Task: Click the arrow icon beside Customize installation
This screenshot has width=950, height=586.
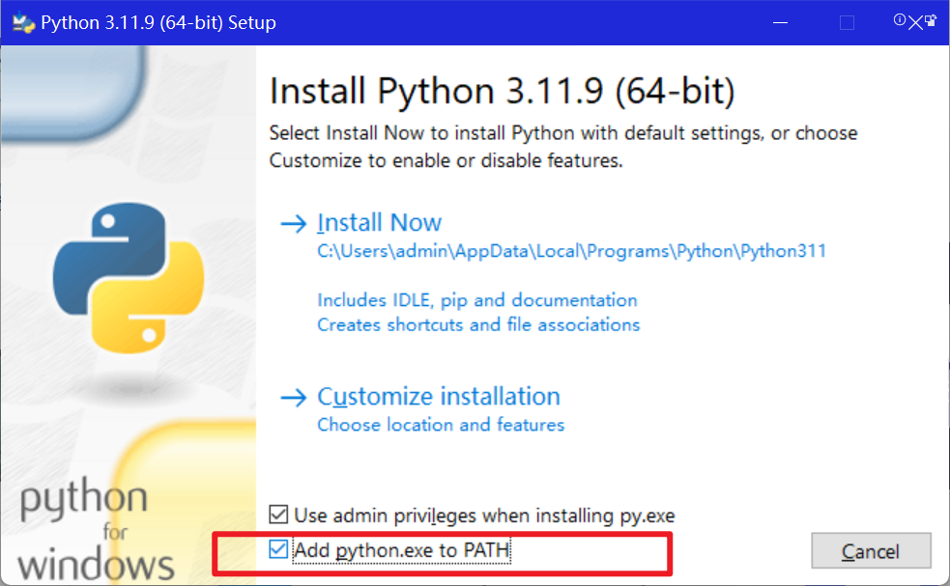Action: click(x=294, y=398)
